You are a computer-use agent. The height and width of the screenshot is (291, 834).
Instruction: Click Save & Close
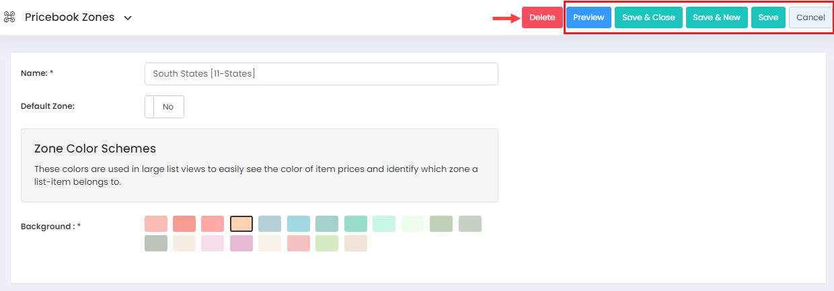pyautogui.click(x=648, y=17)
